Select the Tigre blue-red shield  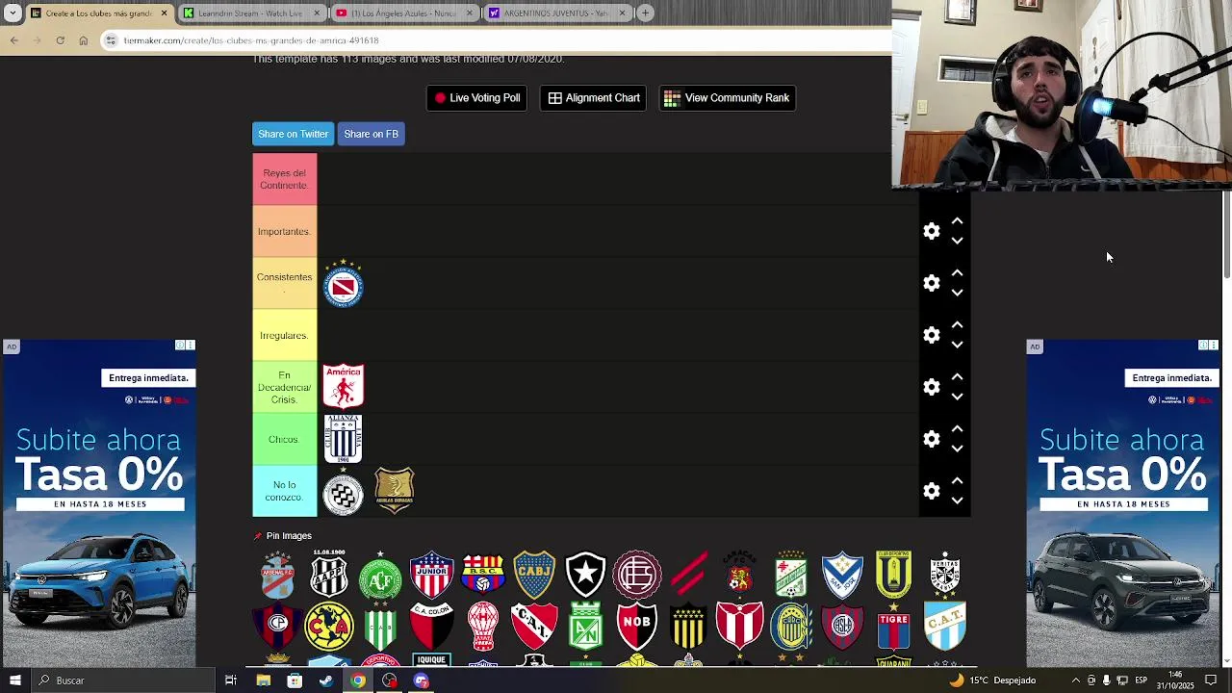[893, 627]
